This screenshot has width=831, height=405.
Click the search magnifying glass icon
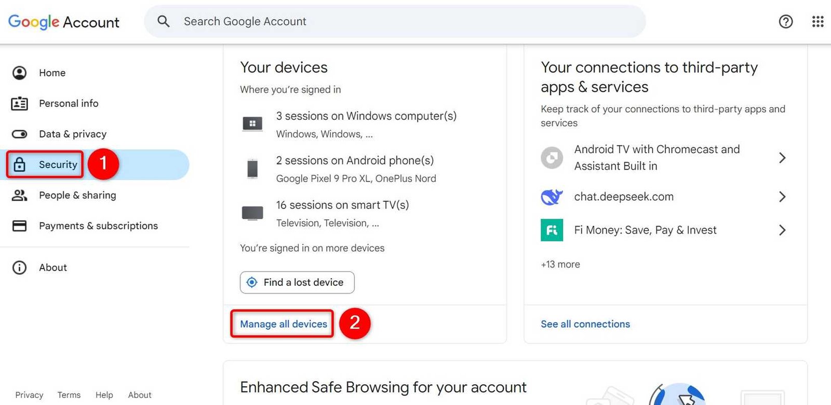click(x=163, y=21)
